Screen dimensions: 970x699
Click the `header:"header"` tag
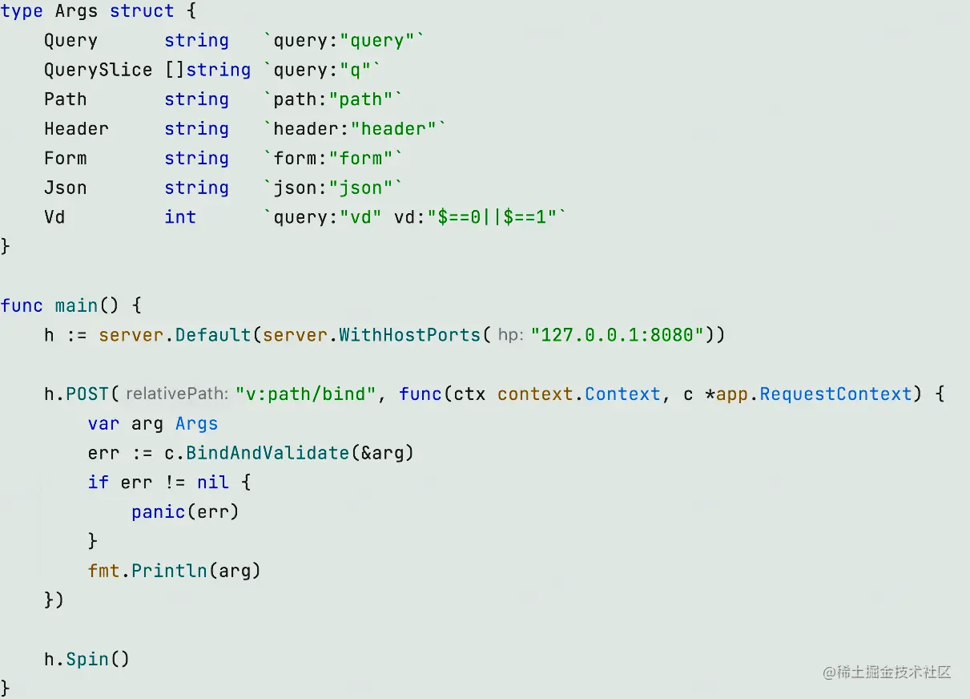click(x=355, y=129)
